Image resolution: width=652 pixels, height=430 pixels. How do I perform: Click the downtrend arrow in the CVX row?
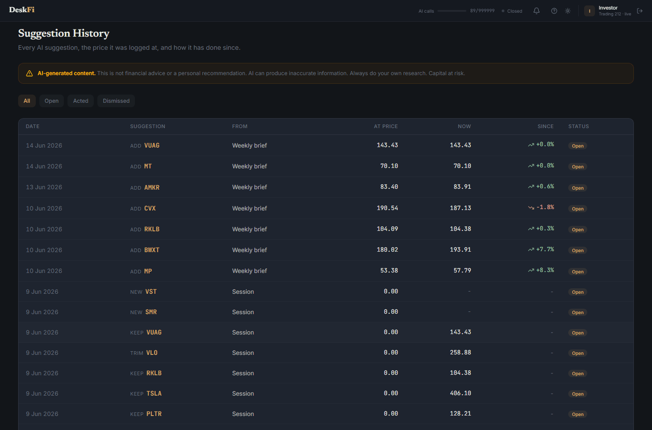coord(531,208)
